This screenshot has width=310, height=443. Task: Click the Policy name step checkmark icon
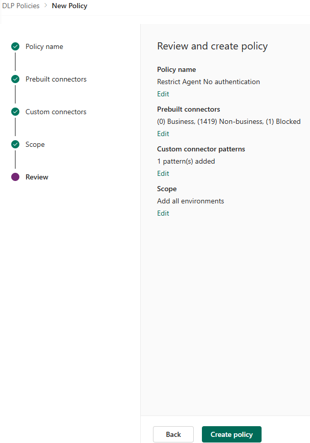tap(15, 46)
